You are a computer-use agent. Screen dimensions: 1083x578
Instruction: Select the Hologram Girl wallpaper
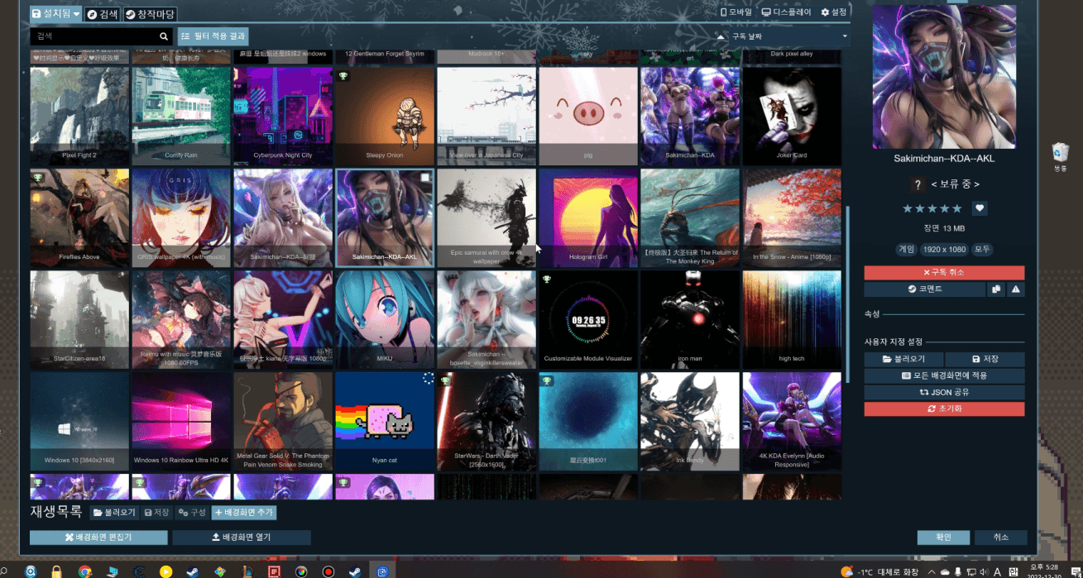tap(588, 218)
